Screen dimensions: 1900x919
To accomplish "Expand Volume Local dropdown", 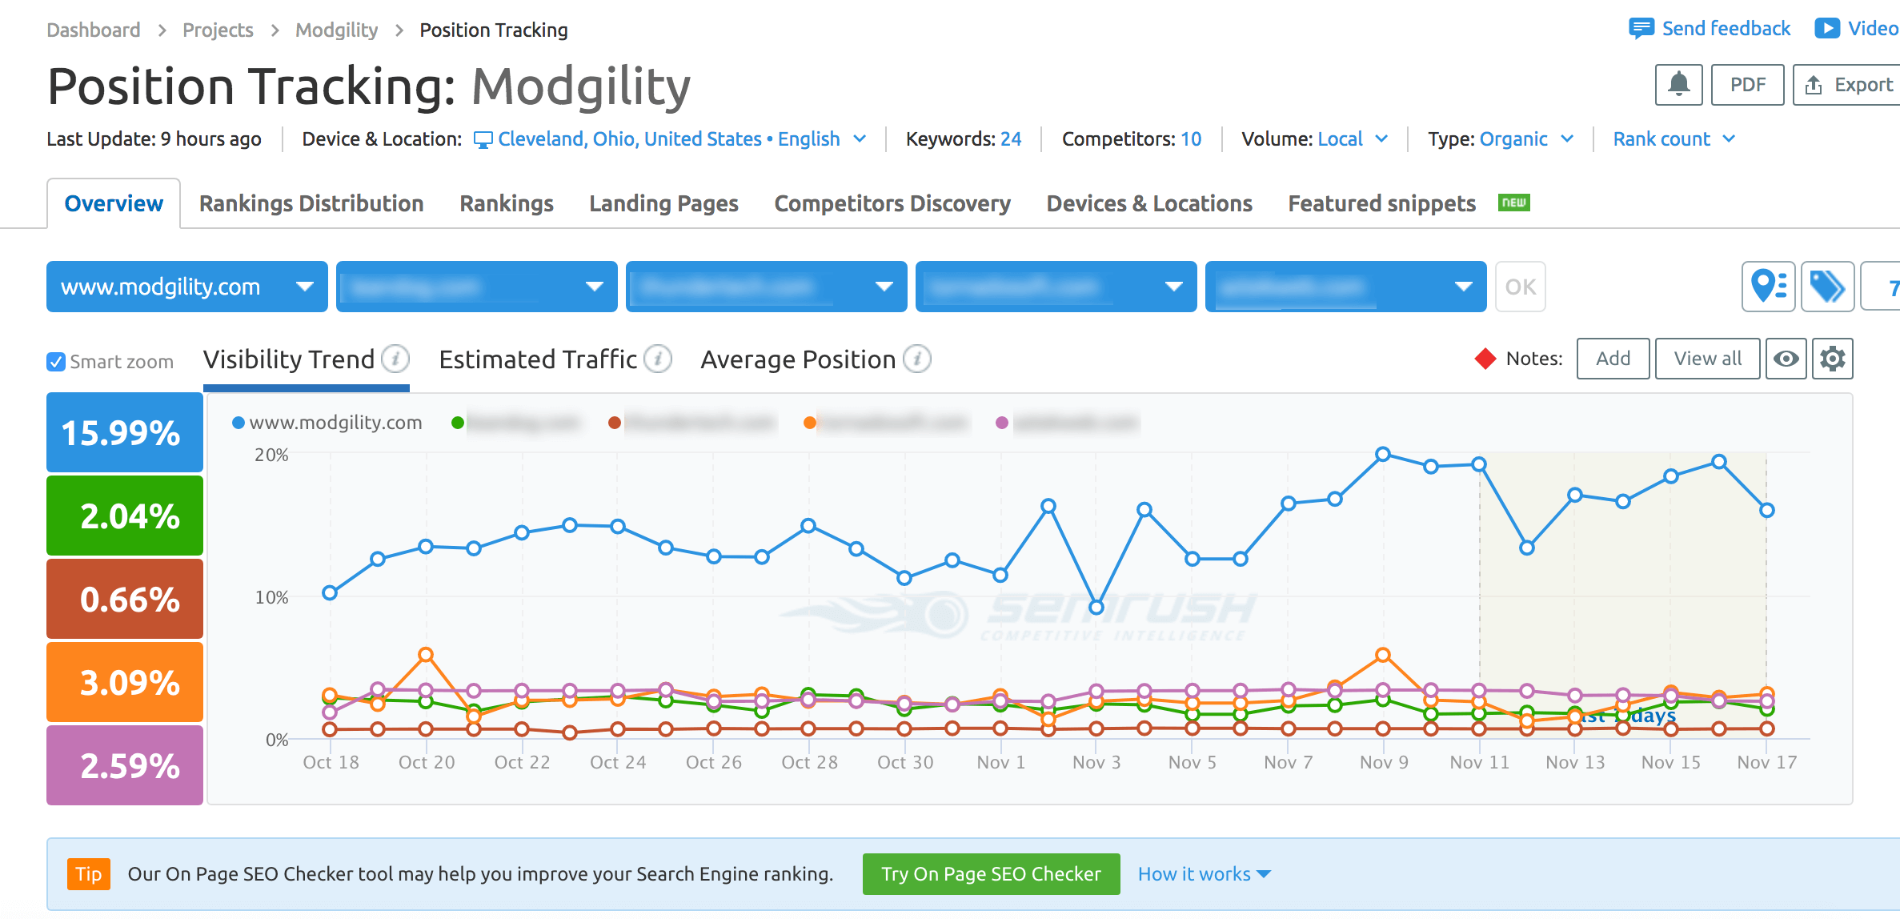I will click(1353, 139).
